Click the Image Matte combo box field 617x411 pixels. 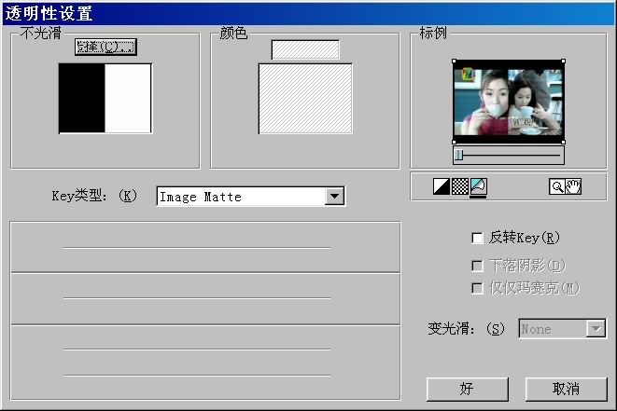pyautogui.click(x=251, y=197)
